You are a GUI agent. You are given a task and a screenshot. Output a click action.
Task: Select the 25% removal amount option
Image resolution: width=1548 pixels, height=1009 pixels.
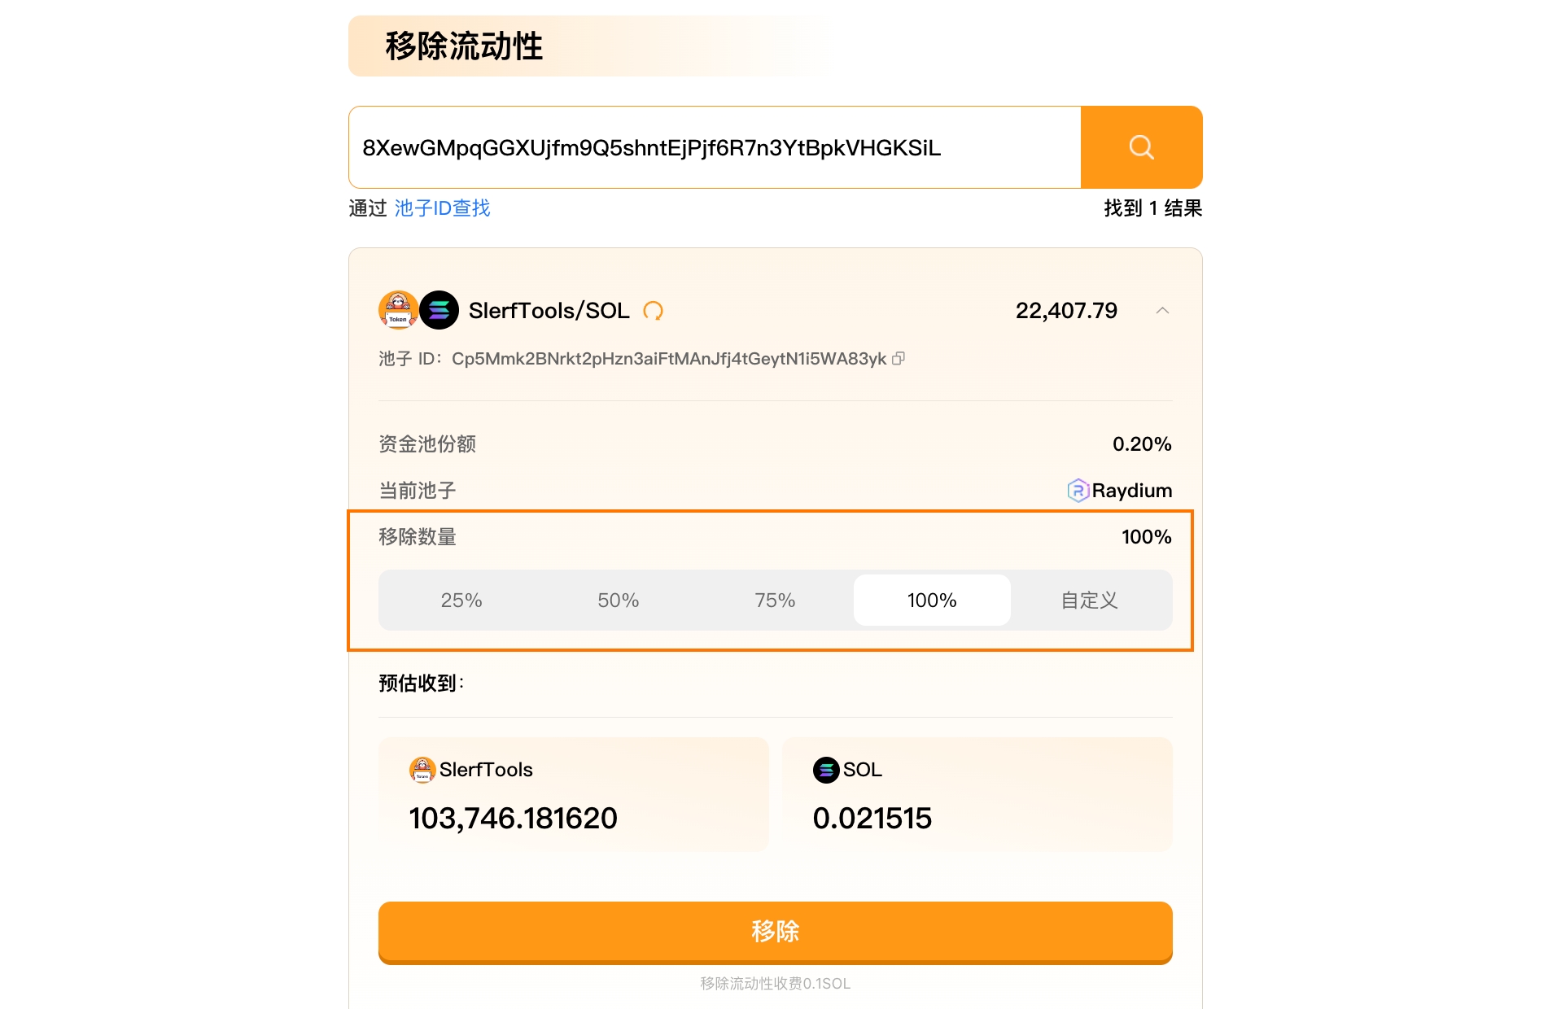coord(461,601)
